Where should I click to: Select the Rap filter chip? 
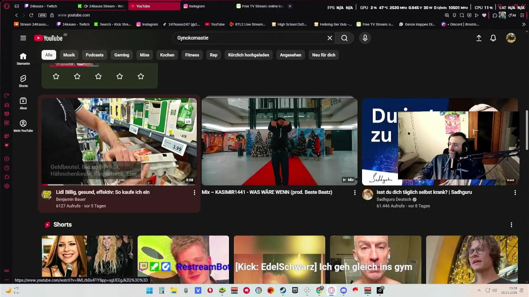tap(214, 55)
